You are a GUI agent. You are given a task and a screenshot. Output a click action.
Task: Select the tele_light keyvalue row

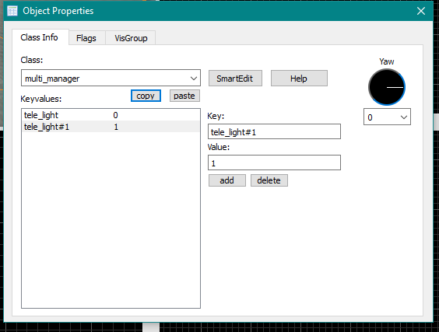click(x=111, y=115)
